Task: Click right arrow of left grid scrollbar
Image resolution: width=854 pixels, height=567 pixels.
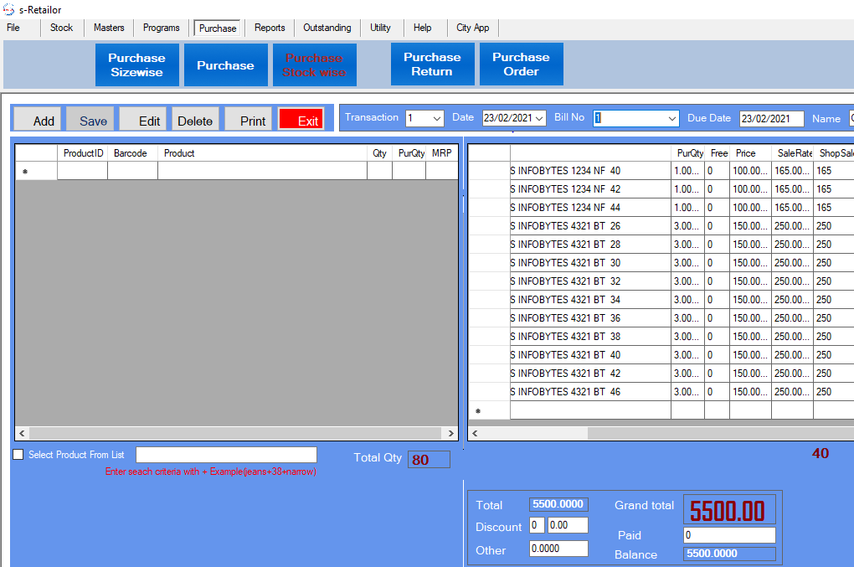Action: point(451,434)
